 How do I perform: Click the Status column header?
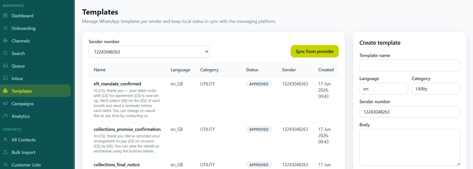[252, 70]
